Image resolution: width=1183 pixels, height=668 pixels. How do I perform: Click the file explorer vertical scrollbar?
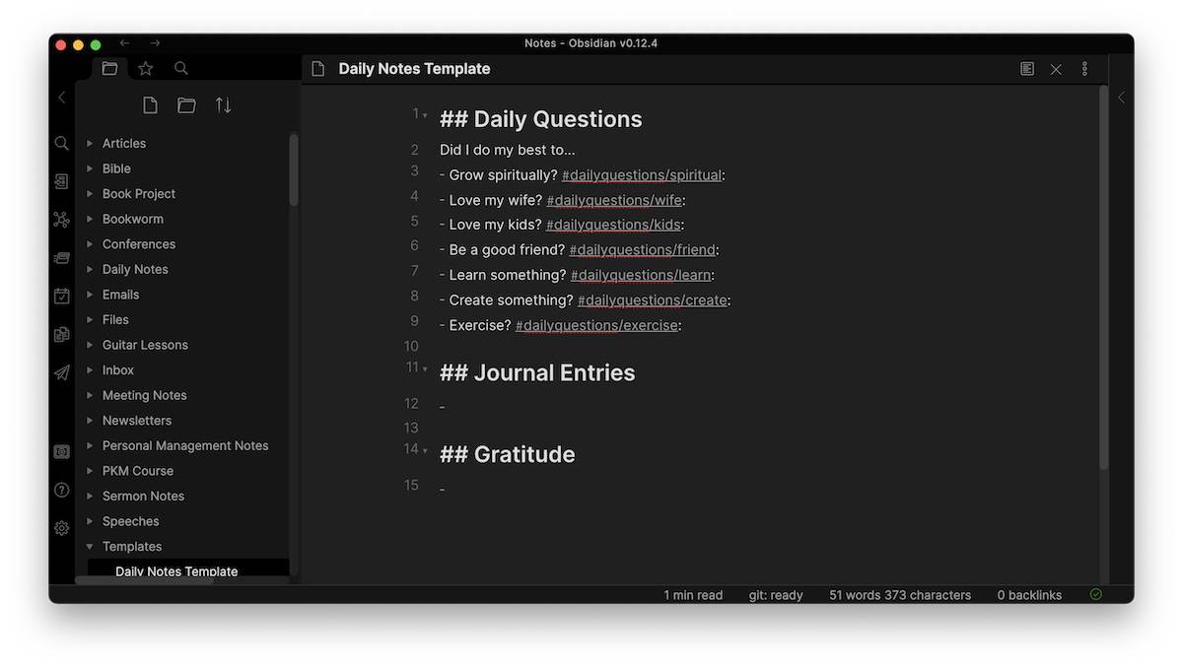pos(294,169)
